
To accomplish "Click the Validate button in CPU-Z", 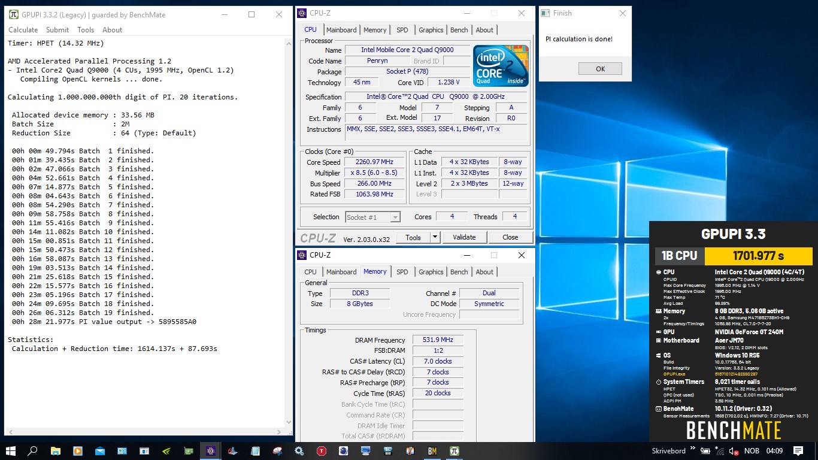I will click(464, 238).
